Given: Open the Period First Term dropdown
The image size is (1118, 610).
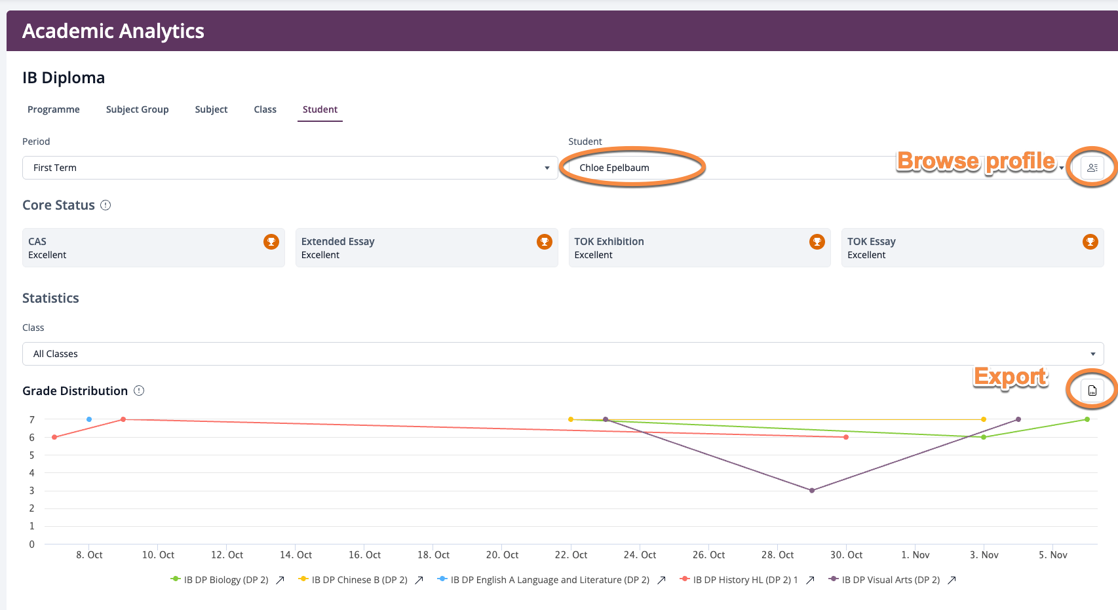Looking at the screenshot, I should tap(290, 168).
